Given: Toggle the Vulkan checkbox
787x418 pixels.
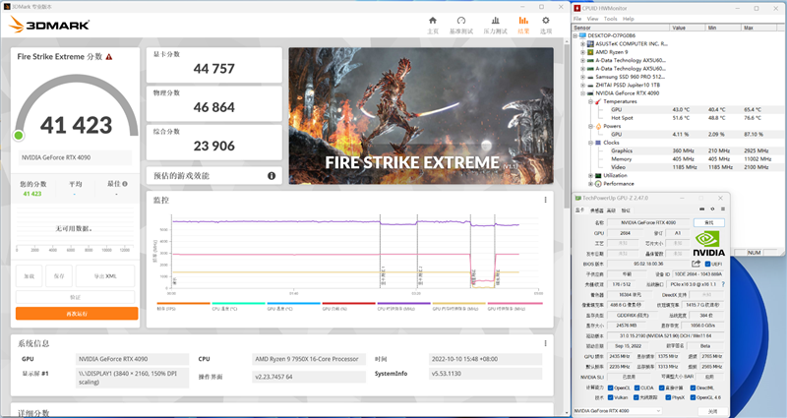Looking at the screenshot, I should point(610,397).
